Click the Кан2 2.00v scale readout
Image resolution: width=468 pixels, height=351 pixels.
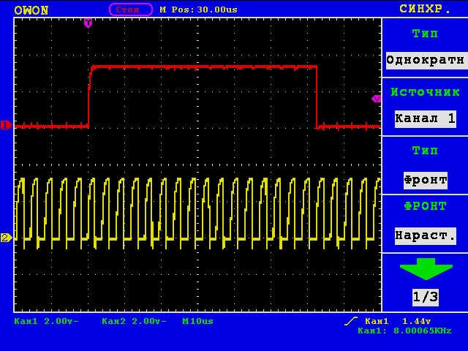[x=134, y=321]
